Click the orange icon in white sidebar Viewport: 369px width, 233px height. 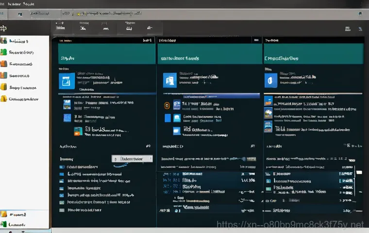coord(4,64)
